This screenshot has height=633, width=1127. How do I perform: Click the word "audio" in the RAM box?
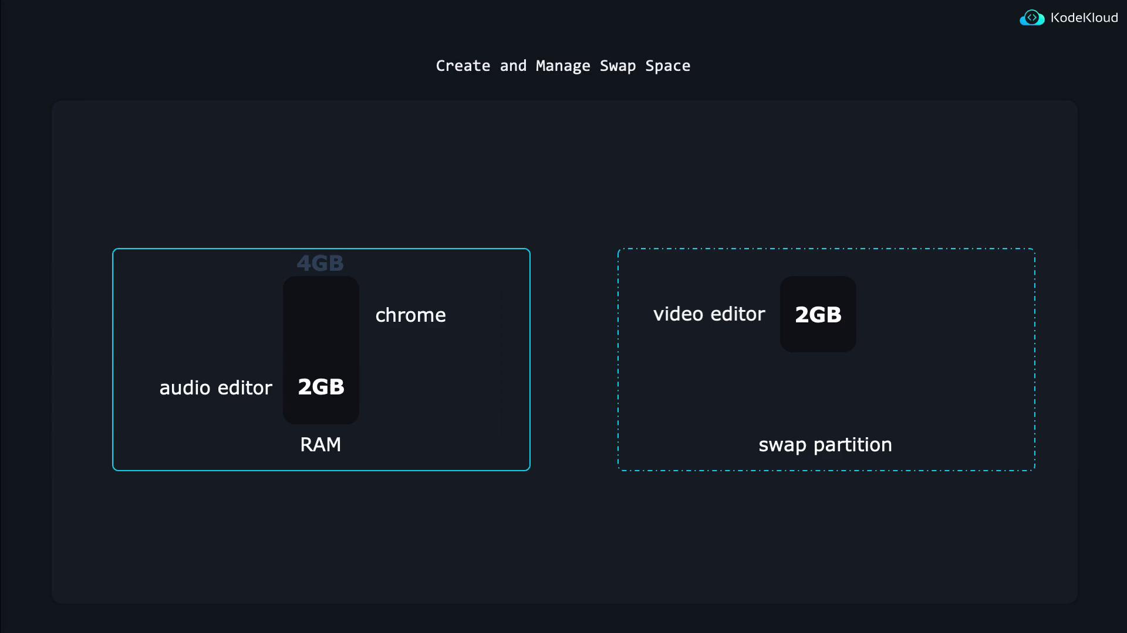[184, 388]
